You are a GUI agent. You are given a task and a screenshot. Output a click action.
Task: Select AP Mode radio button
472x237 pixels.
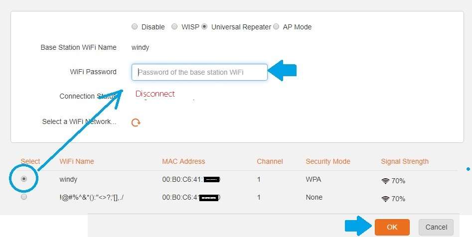click(x=276, y=27)
